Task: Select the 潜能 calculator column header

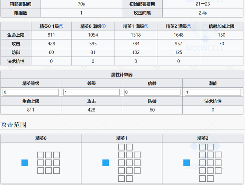Action: 213,84
